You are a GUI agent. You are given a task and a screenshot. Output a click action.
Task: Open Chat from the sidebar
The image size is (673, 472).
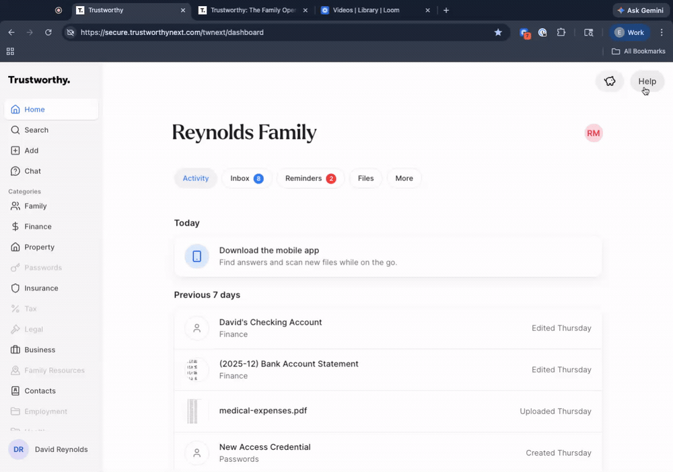[x=32, y=171]
